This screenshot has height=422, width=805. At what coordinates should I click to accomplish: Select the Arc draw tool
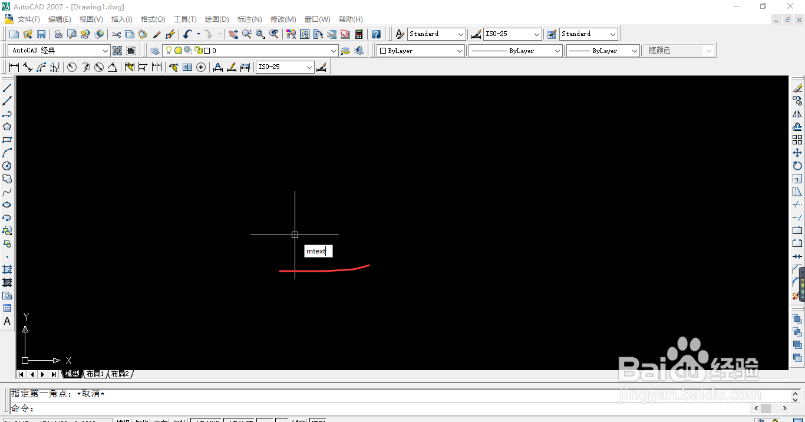pos(7,153)
